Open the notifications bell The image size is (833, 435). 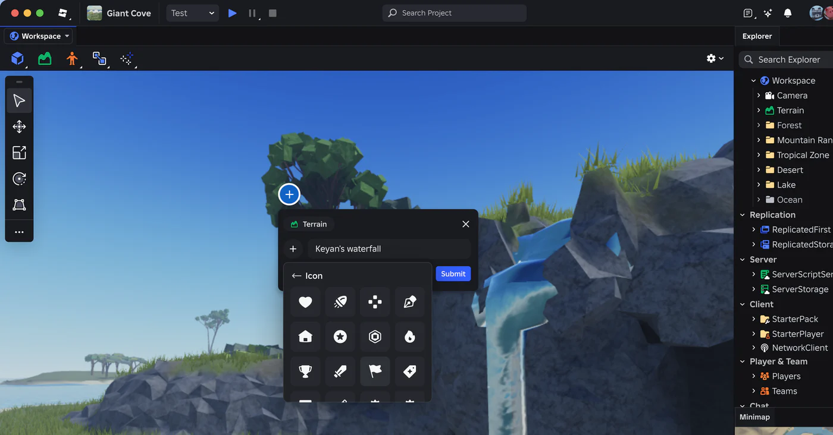point(788,13)
